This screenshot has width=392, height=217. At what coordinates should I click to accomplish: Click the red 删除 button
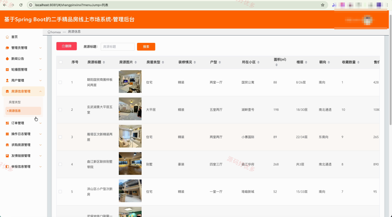click(x=67, y=46)
